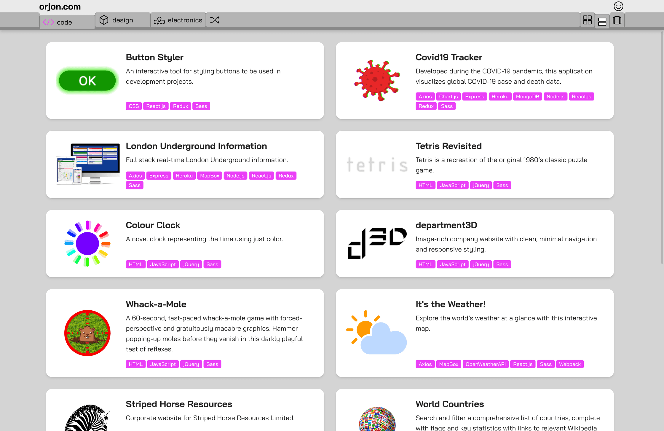Open the Whack-a-Mole project title
The width and height of the screenshot is (664, 431).
(156, 304)
